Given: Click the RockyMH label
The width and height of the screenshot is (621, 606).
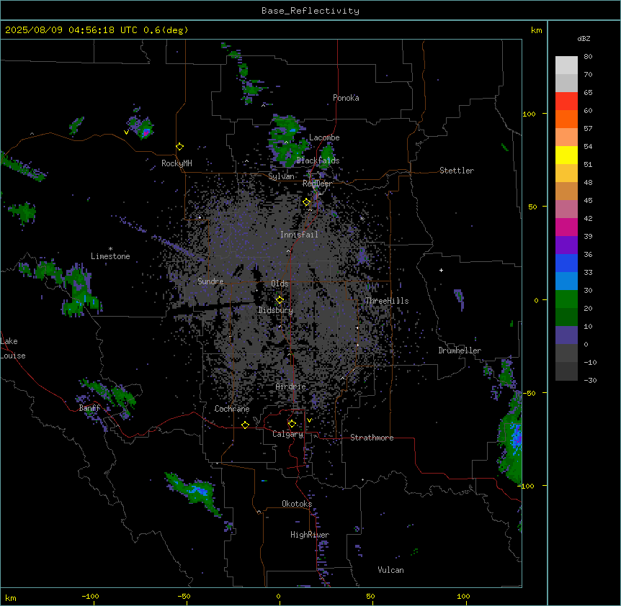Looking at the screenshot, I should coord(177,163).
